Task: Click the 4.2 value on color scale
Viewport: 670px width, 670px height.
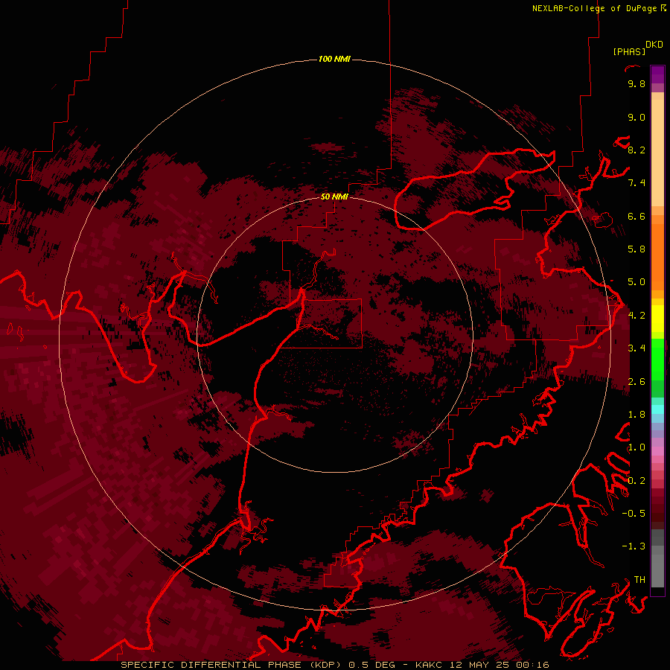Action: pyautogui.click(x=636, y=316)
